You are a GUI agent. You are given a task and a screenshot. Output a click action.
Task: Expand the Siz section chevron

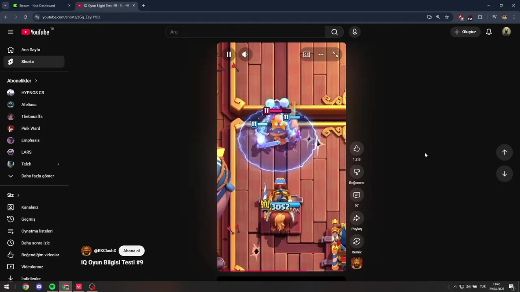coord(18,195)
